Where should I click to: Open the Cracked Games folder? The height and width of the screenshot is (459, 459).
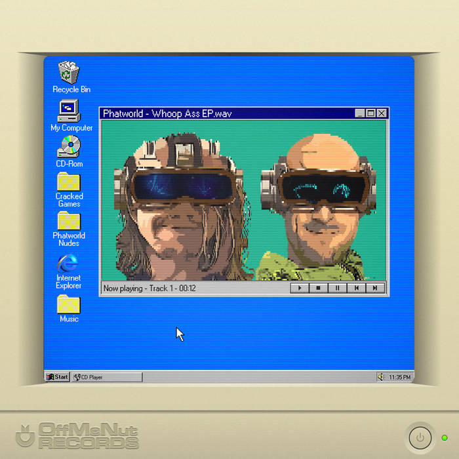(69, 182)
